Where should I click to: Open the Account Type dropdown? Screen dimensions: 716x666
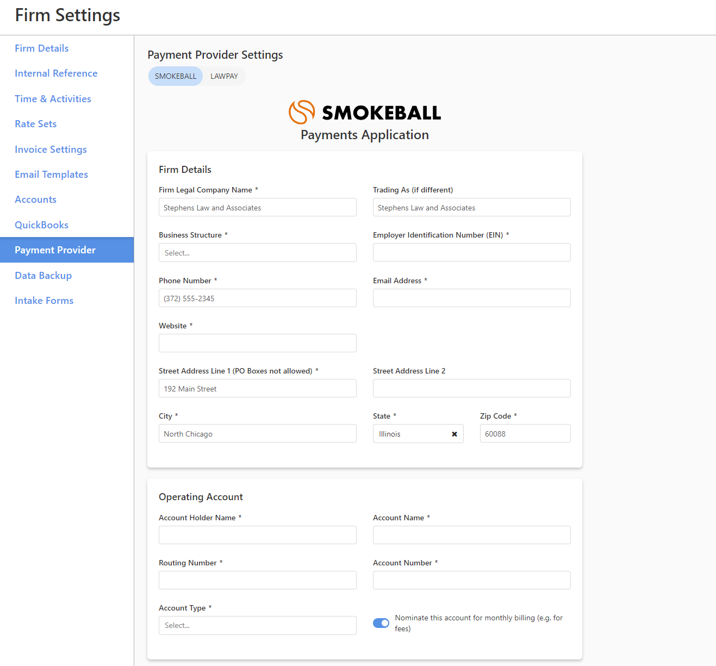[x=258, y=625]
